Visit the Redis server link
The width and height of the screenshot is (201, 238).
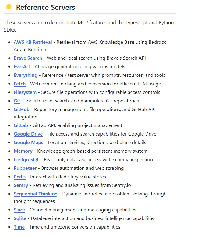pyautogui.click(x=20, y=177)
